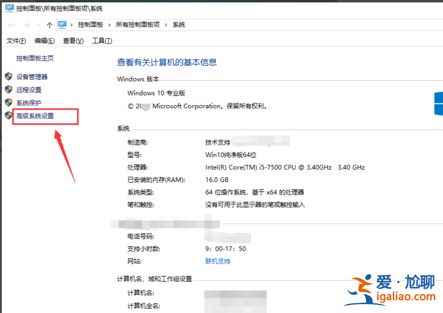Select the 型号 value Win10纯净版64位
Screen dimensions: 443x313
click(231, 155)
